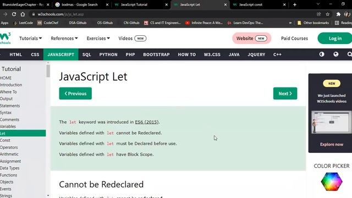Screen dimensions: 352x198
Task: Open the W3Schools search magnifier icon
Action: tap(349, 54)
